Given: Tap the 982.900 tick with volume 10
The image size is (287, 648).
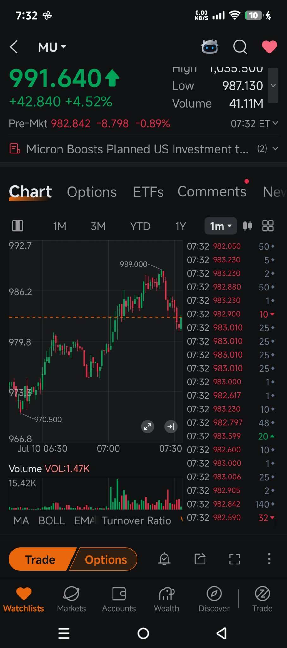Looking at the screenshot, I should tap(231, 314).
